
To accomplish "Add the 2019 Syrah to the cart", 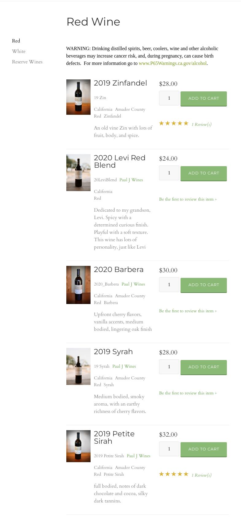I will point(204,367).
